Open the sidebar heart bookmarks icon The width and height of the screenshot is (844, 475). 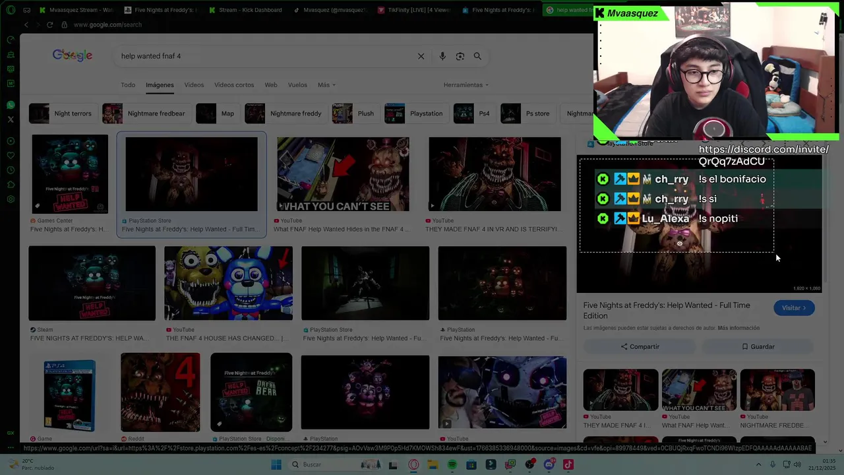(x=11, y=156)
